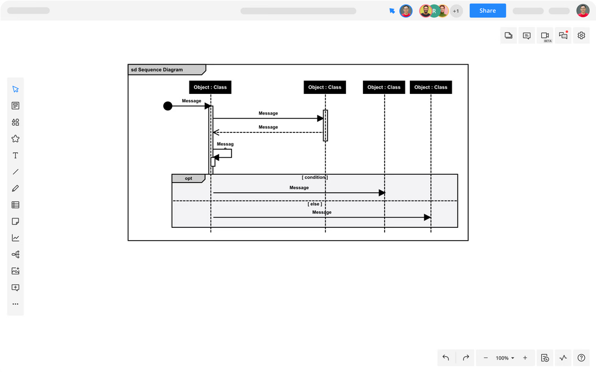The height and width of the screenshot is (372, 596).
Task: Select the opt fragment label
Action: pos(188,178)
